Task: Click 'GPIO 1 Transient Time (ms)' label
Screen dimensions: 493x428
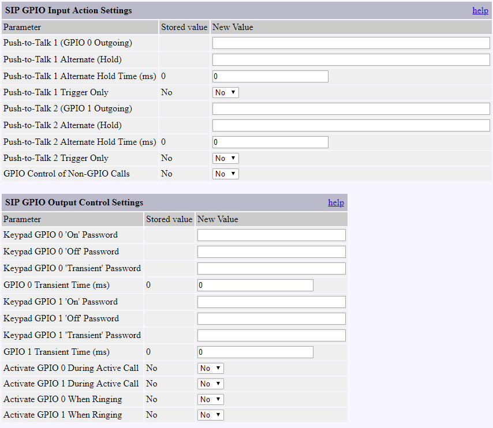Action: coord(57,352)
